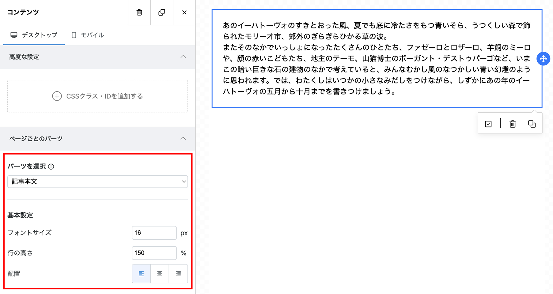The image size is (553, 294).
Task: Collapse the 高度な設定 section
Action: 183,57
